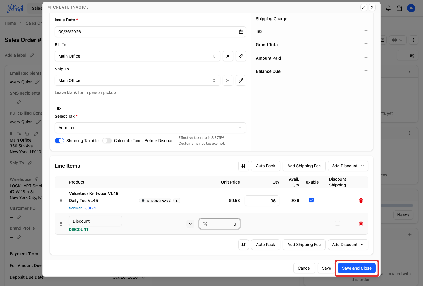Delete the Volunteer Knitwear VL45 line item
The height and width of the screenshot is (286, 423).
click(361, 201)
